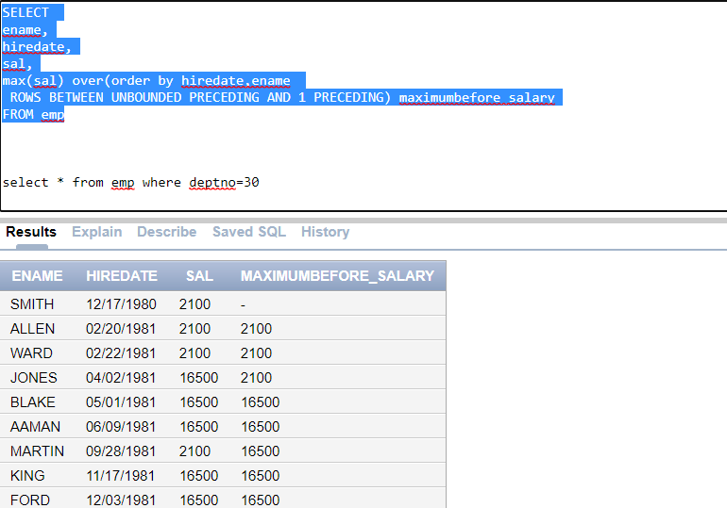
Task: Click the SAL column header
Action: tap(199, 276)
